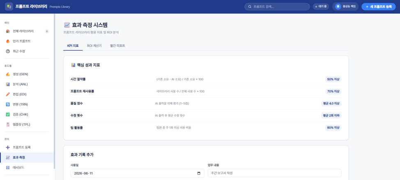Image resolution: width=400 pixels, height=180 pixels.
Task: Open 전체 라이브러리 in the sidebar
Action: (x=27, y=31)
